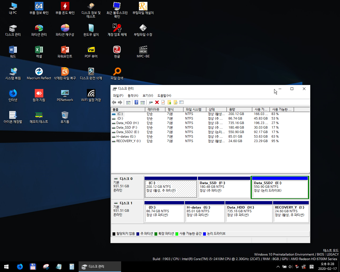Image resolution: width=340 pixels, height=272 pixels.
Task: Toggle the action pane toolbar icon
Action: point(143,103)
